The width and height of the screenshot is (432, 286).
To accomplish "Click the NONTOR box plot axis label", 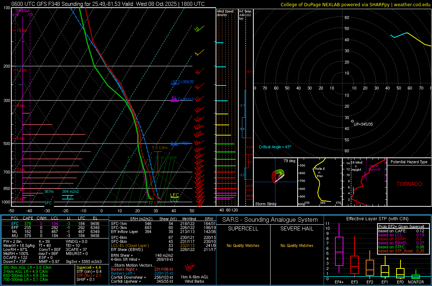I will [416, 282].
